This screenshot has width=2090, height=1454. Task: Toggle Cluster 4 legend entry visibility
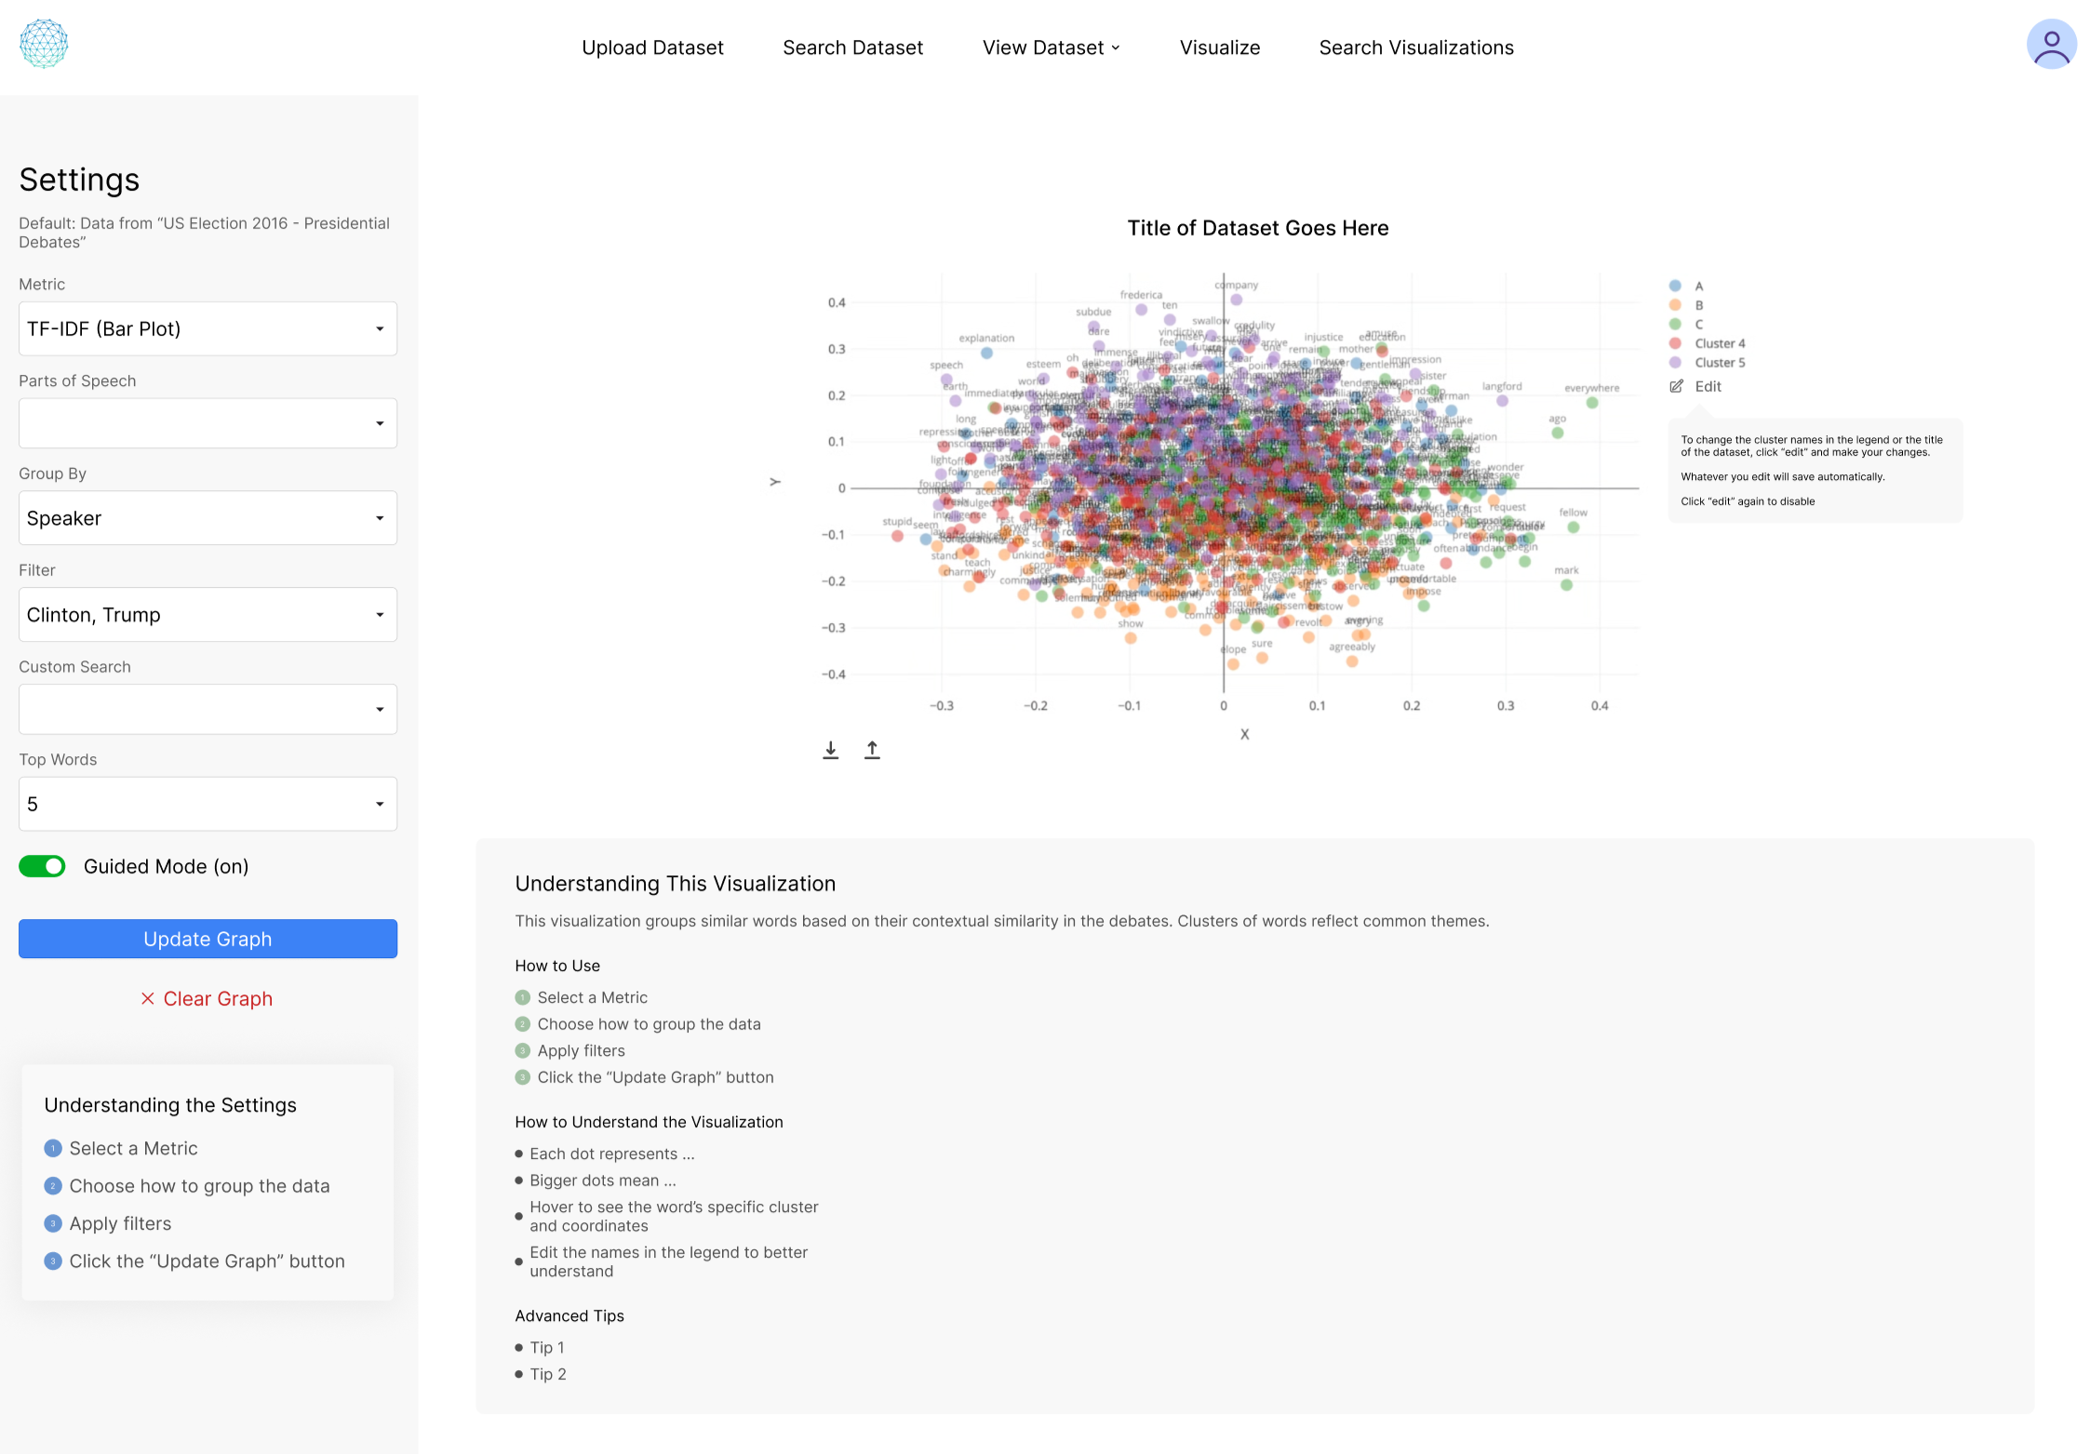(x=1719, y=343)
